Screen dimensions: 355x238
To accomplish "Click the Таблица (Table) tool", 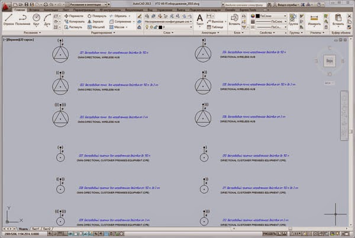I will point(215,27).
